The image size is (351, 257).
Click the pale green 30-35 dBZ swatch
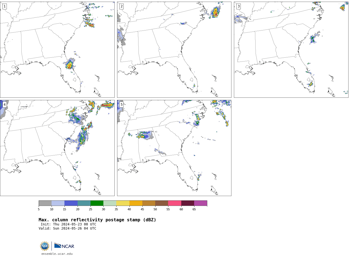[110, 203]
